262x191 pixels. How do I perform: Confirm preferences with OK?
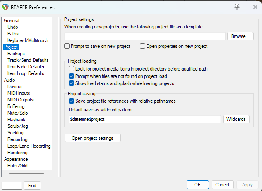[x=198, y=184]
